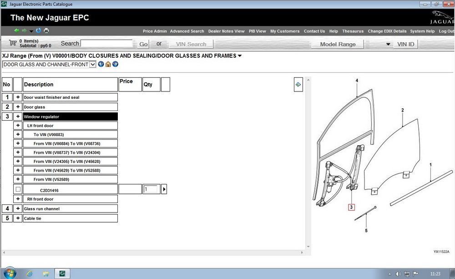Expand the RH front door row
This screenshot has height=279, width=455.
[18, 199]
